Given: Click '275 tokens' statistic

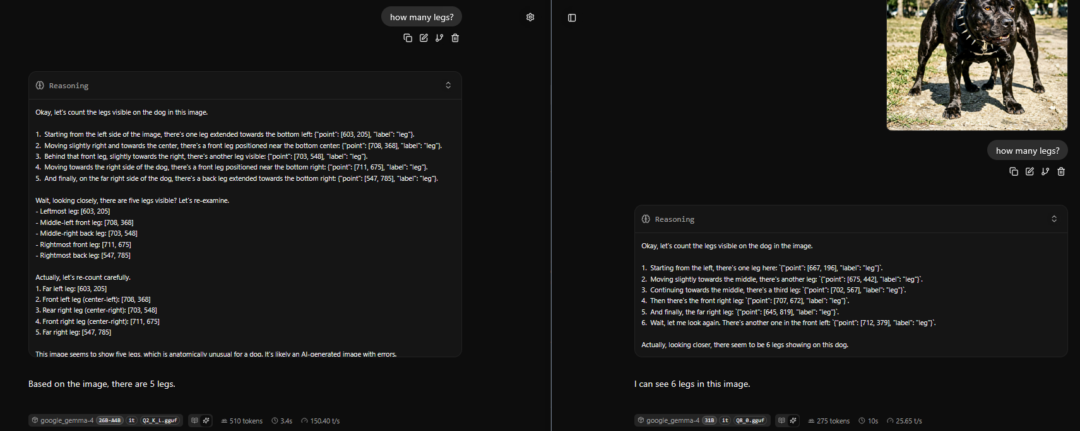Looking at the screenshot, I should 829,421.
